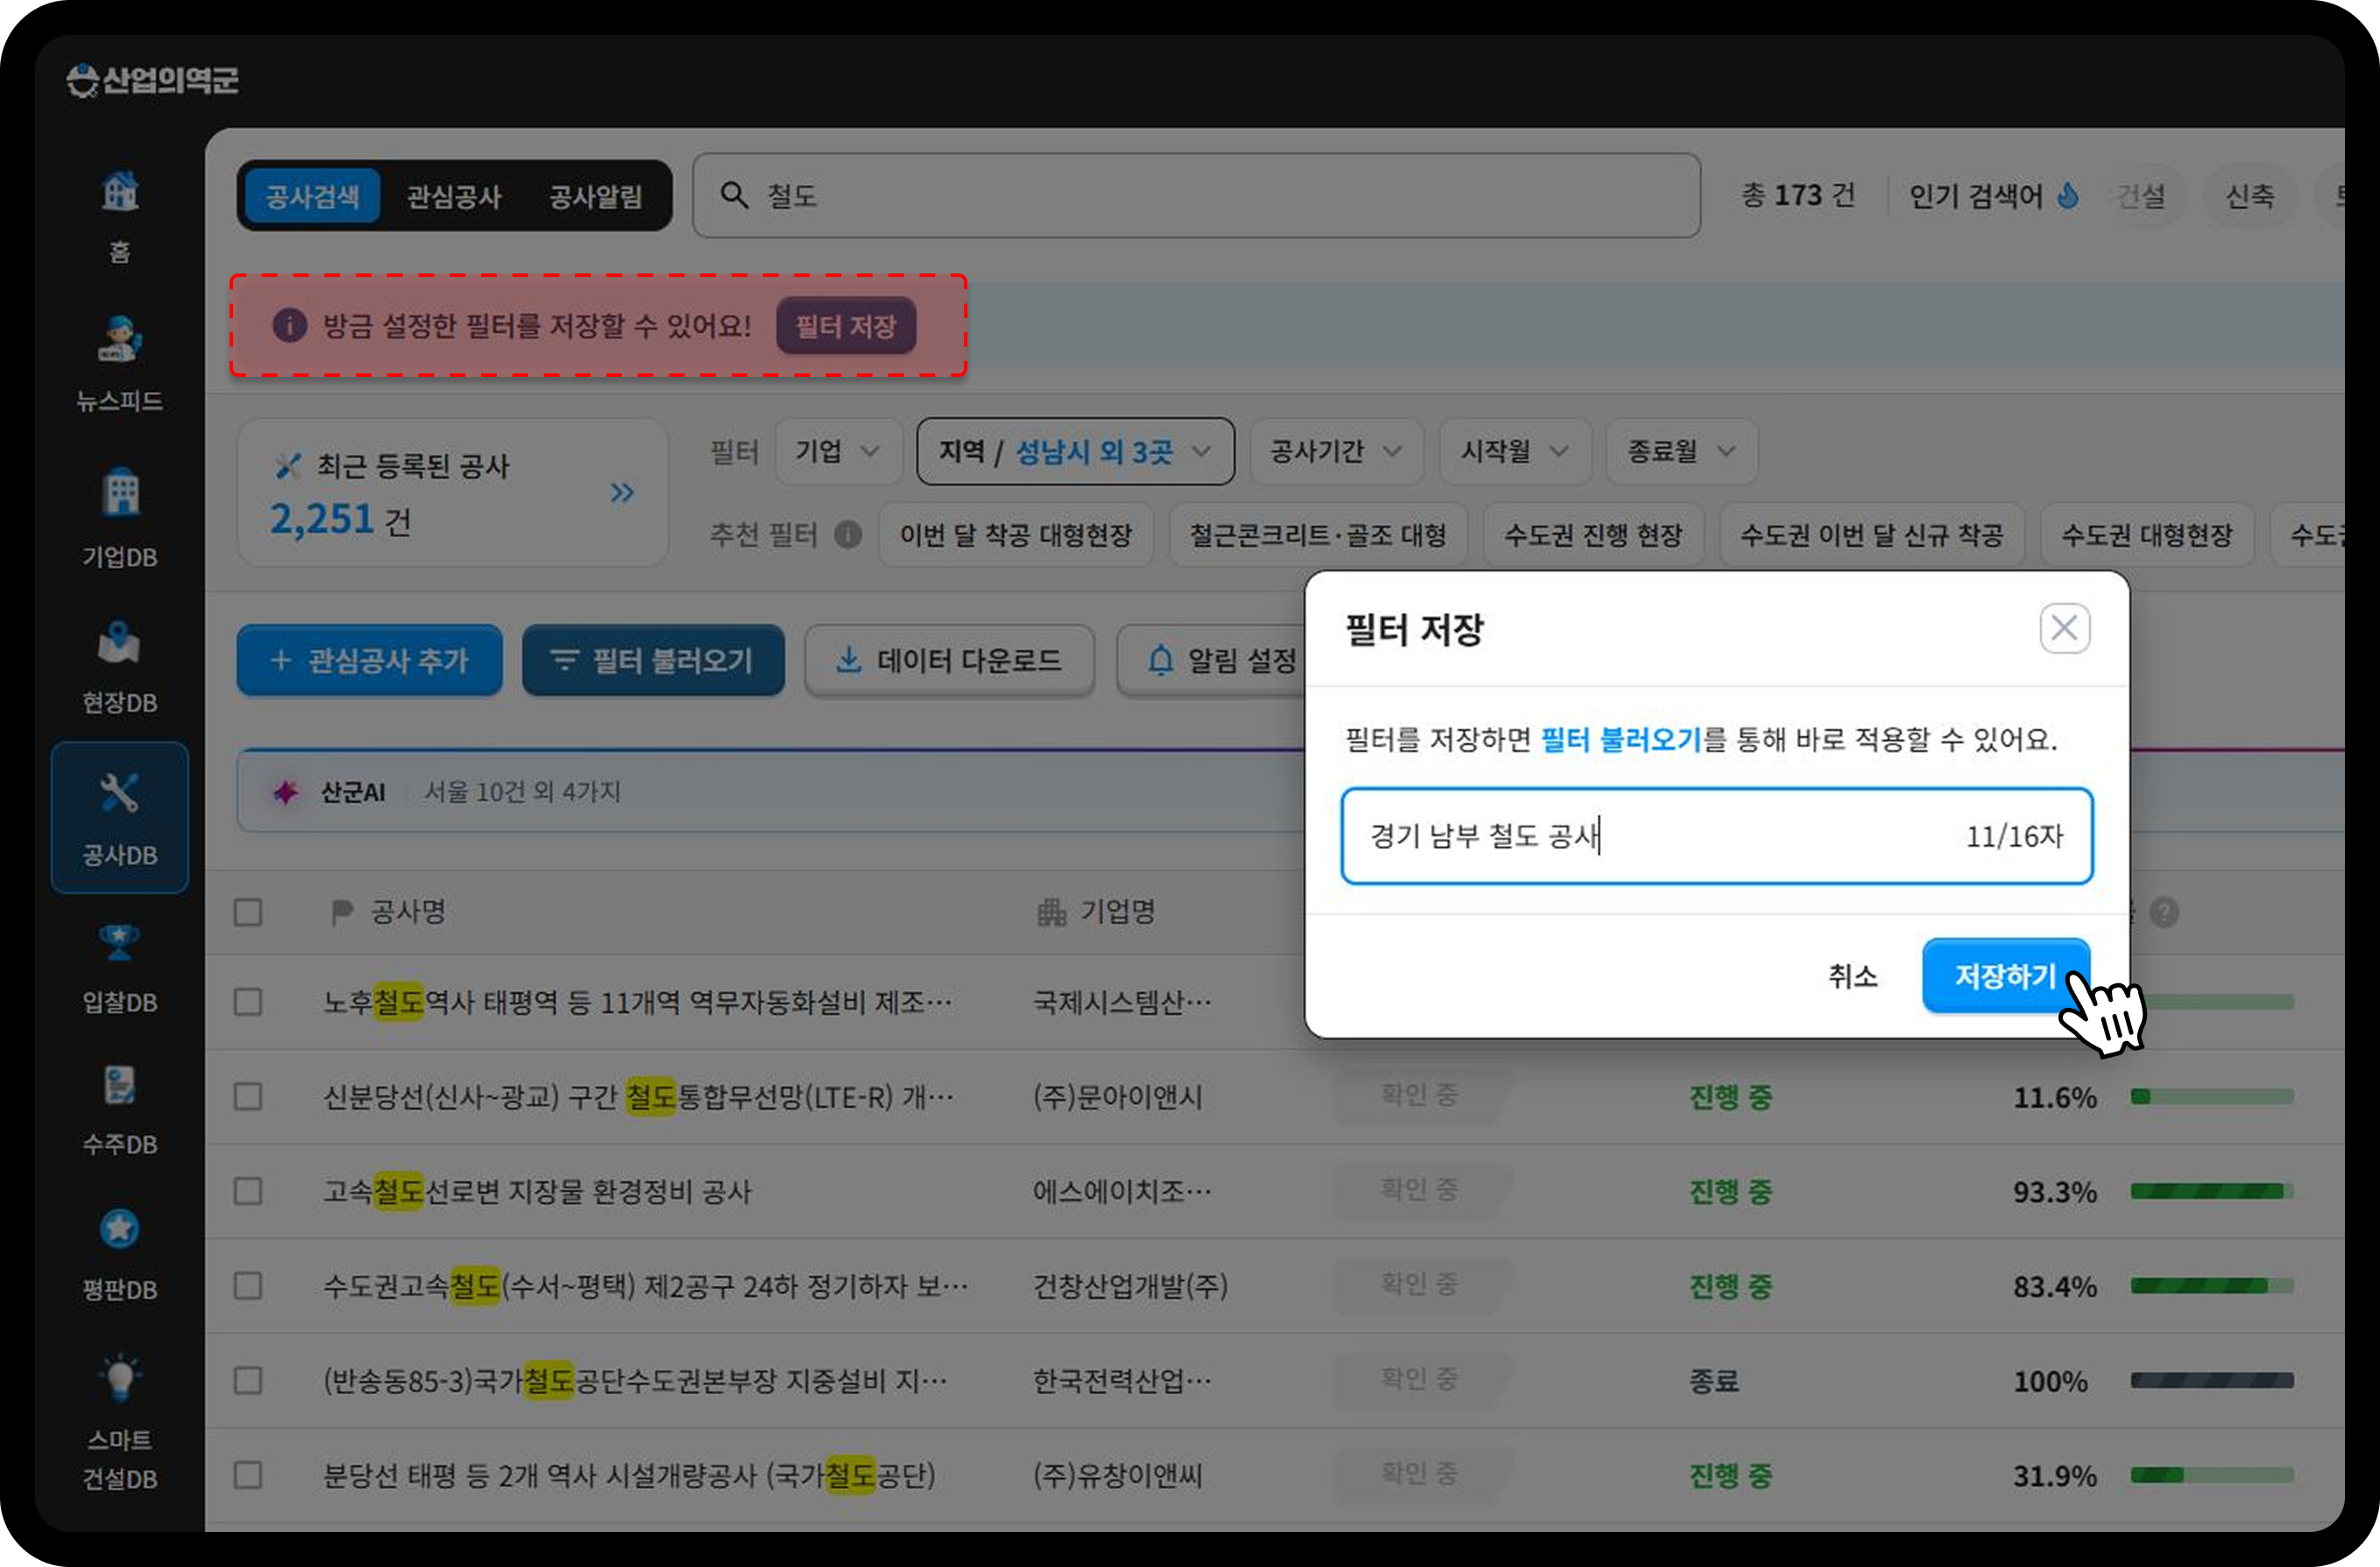The image size is (2380, 1567).
Task: Click the 추천 필터 info icon
Action: pos(848,535)
